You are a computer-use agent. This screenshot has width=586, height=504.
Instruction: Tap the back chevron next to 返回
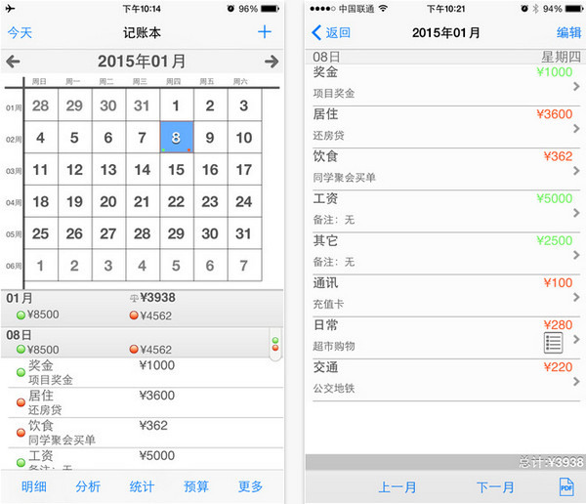click(316, 32)
